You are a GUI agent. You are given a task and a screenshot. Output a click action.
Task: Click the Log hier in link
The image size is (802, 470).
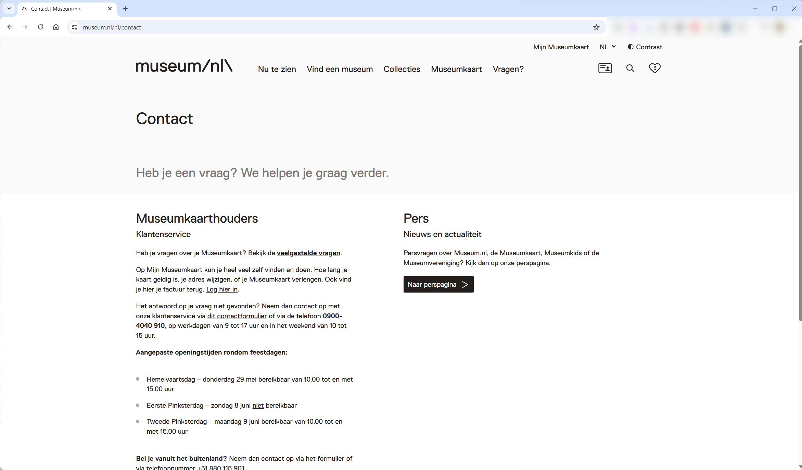click(222, 289)
